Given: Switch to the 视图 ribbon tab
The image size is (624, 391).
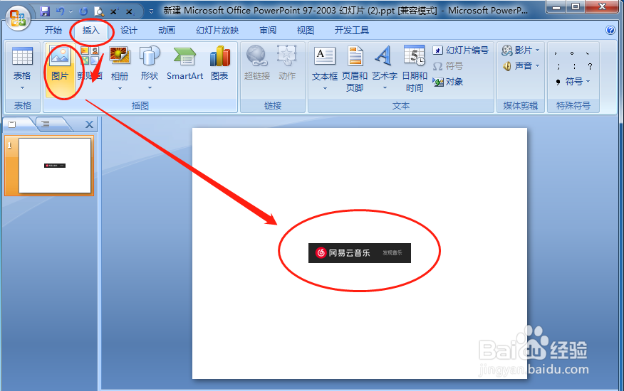Looking at the screenshot, I should pos(306,30).
